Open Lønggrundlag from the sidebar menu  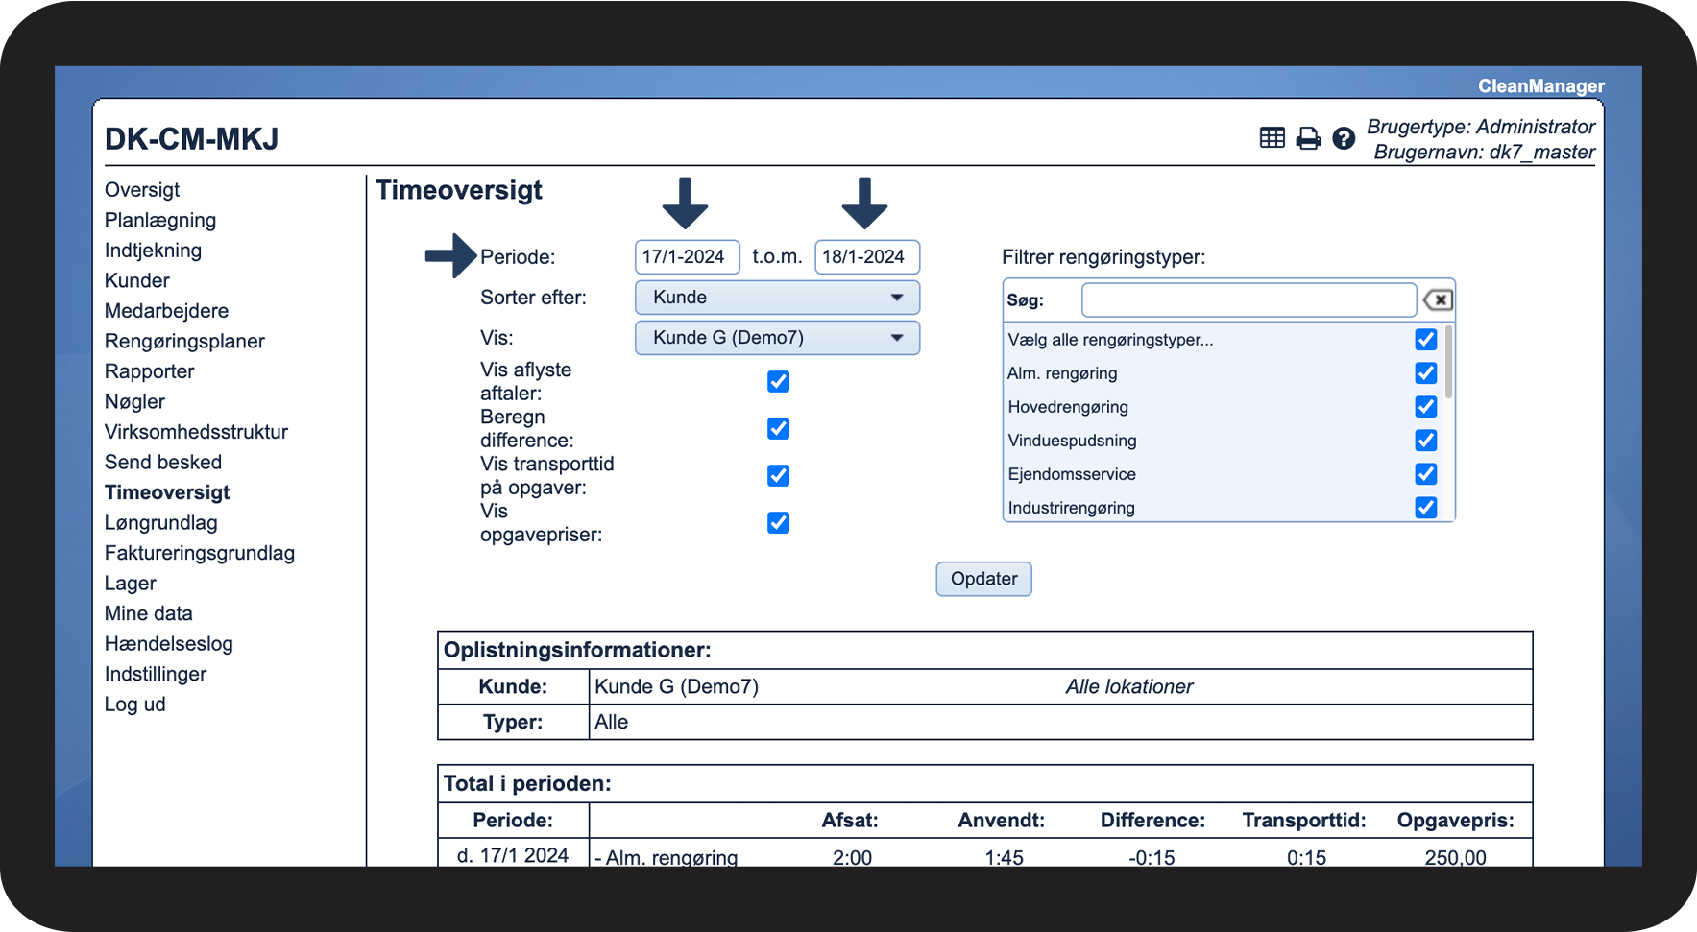(160, 523)
